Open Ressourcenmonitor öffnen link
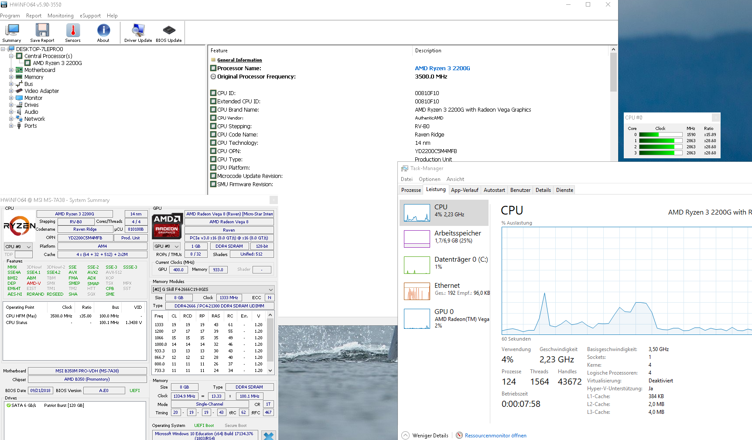The image size is (752, 440). coord(496,435)
